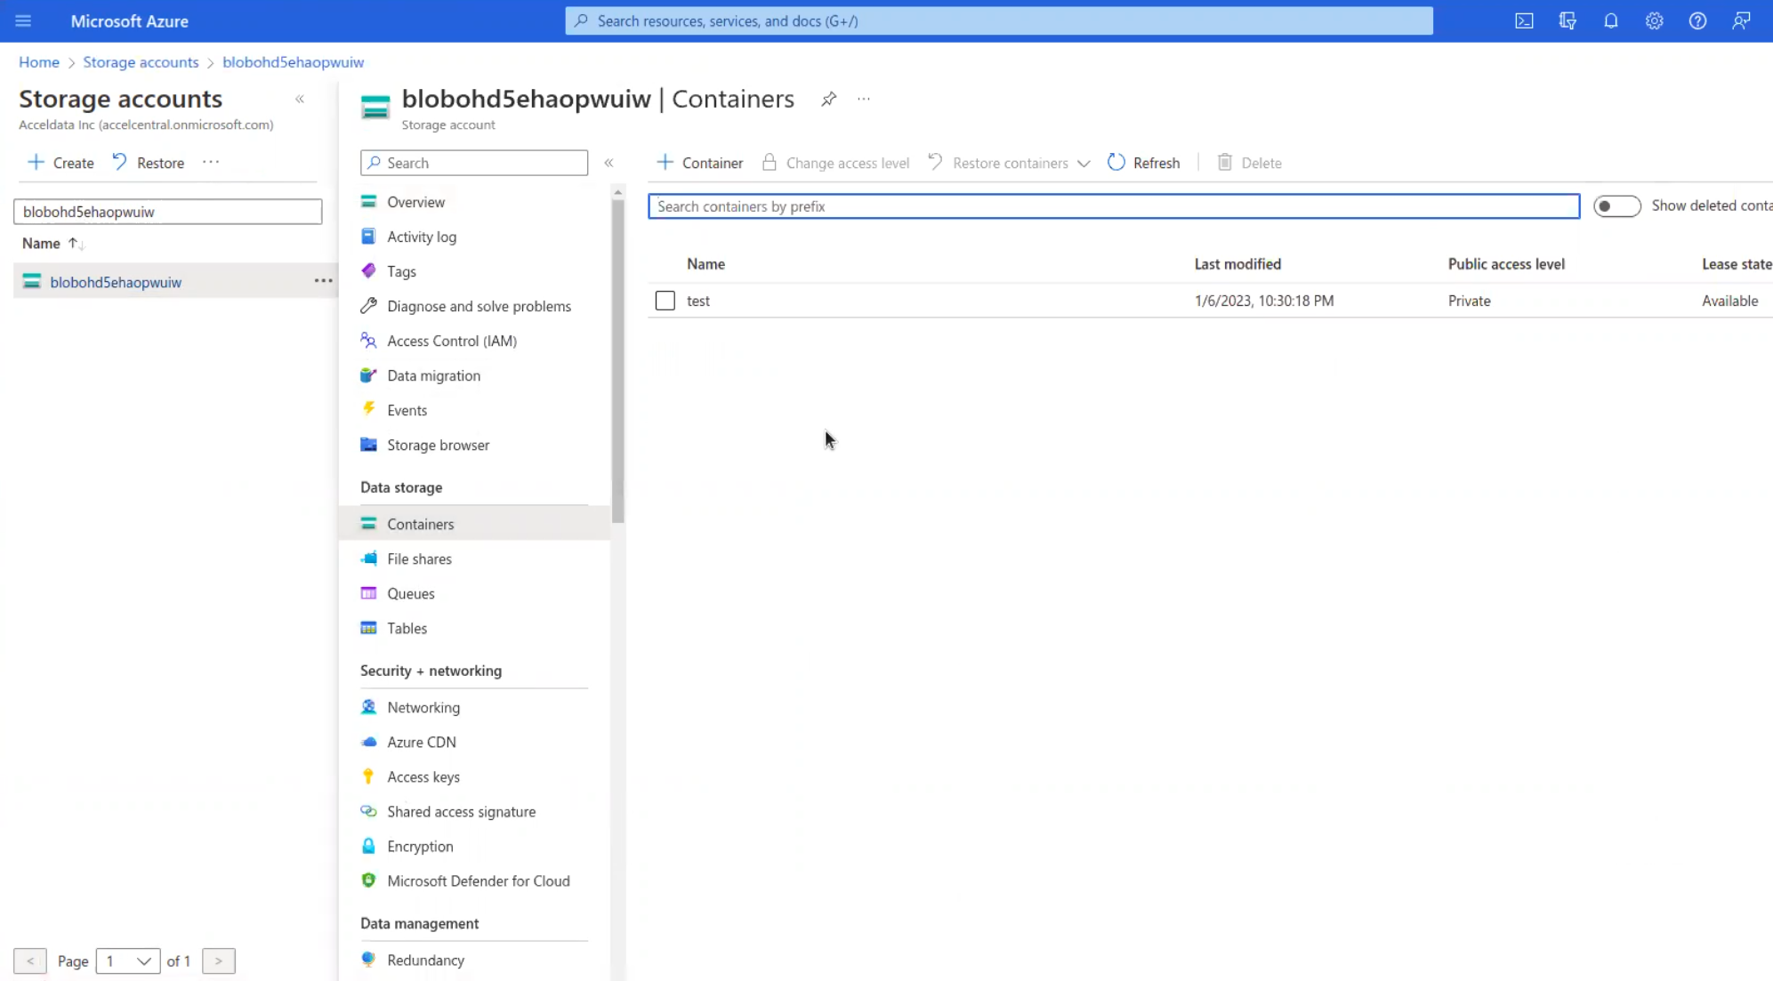Toggle Show deleted containers switch
The image size is (1773, 981).
point(1616,206)
